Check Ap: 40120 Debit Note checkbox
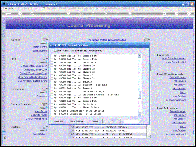The height and width of the screenshot is (147, 196). coord(52,104)
